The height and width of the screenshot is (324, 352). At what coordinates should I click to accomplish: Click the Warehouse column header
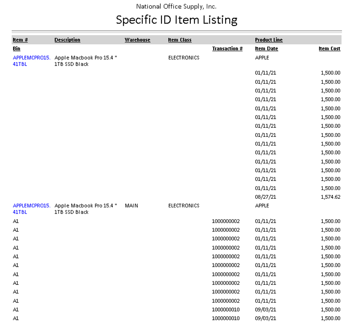137,40
